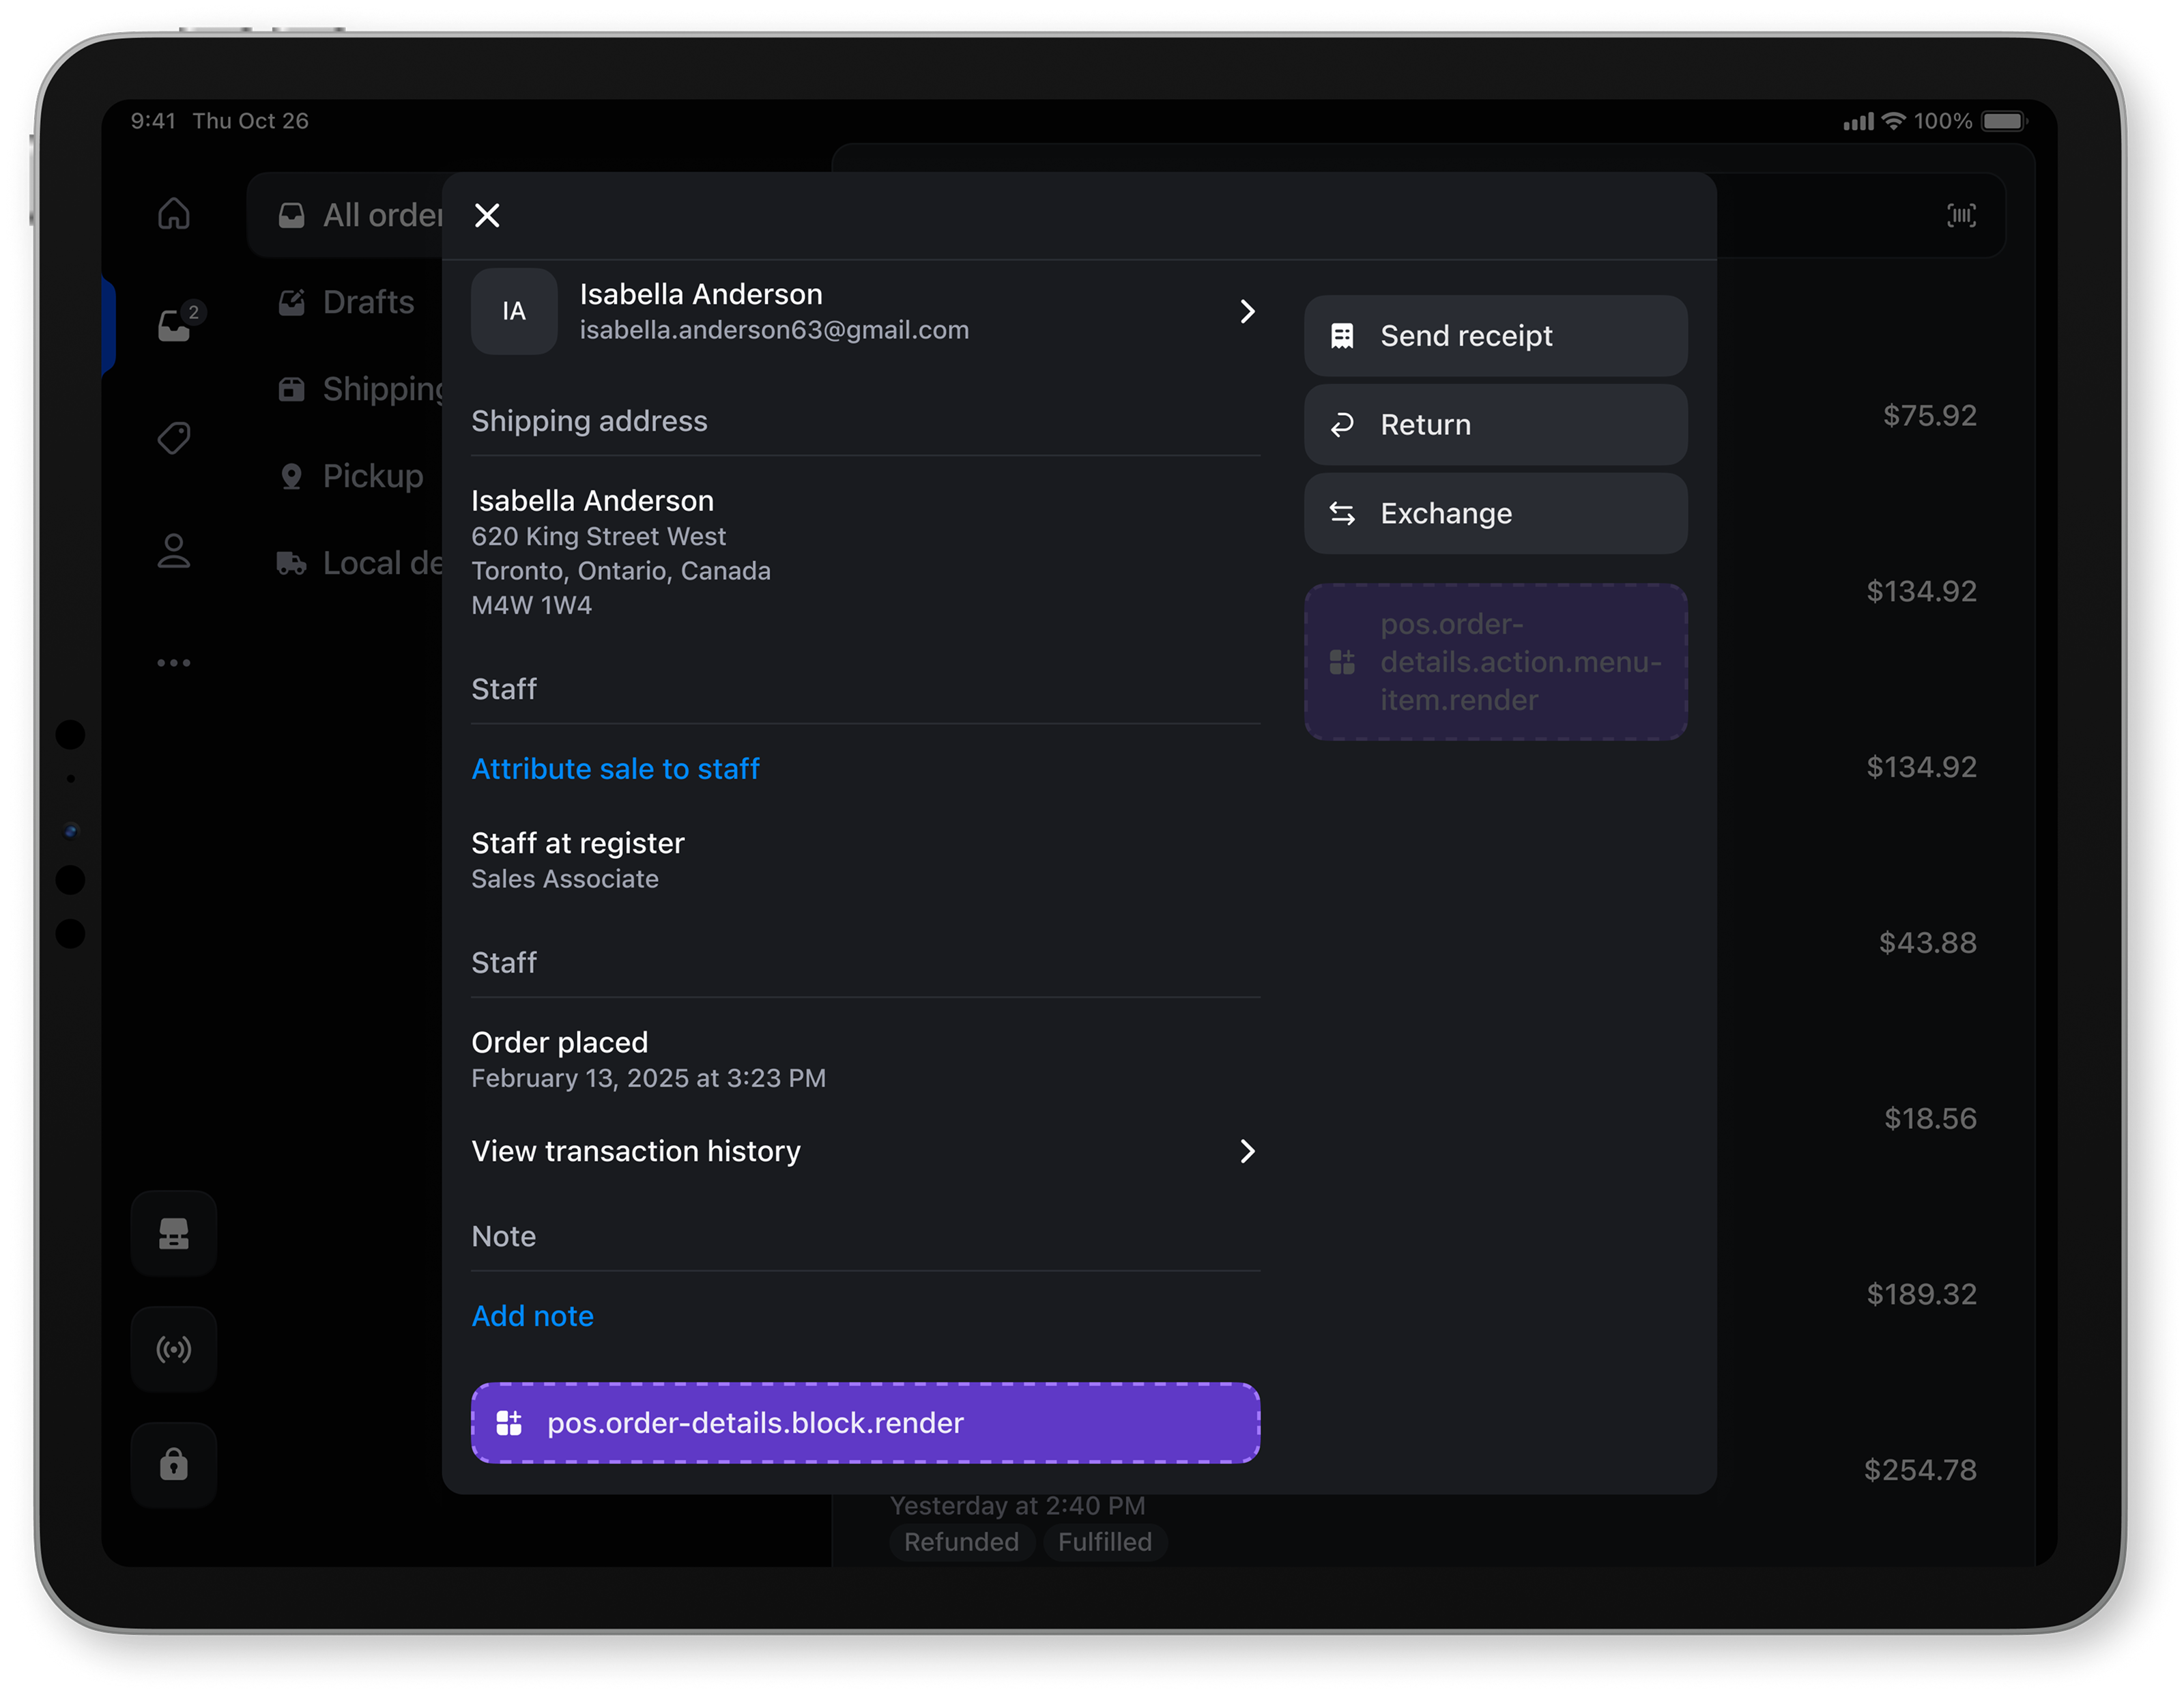Click the Send receipt icon

coord(1342,335)
